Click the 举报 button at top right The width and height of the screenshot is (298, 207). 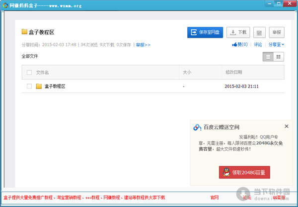(277, 32)
